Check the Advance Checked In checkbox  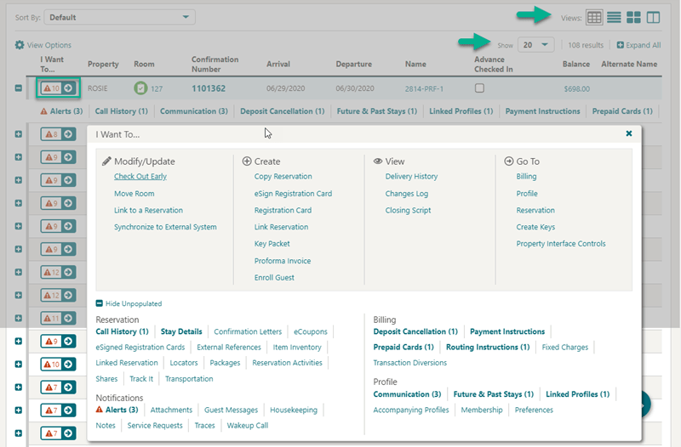pyautogui.click(x=479, y=88)
